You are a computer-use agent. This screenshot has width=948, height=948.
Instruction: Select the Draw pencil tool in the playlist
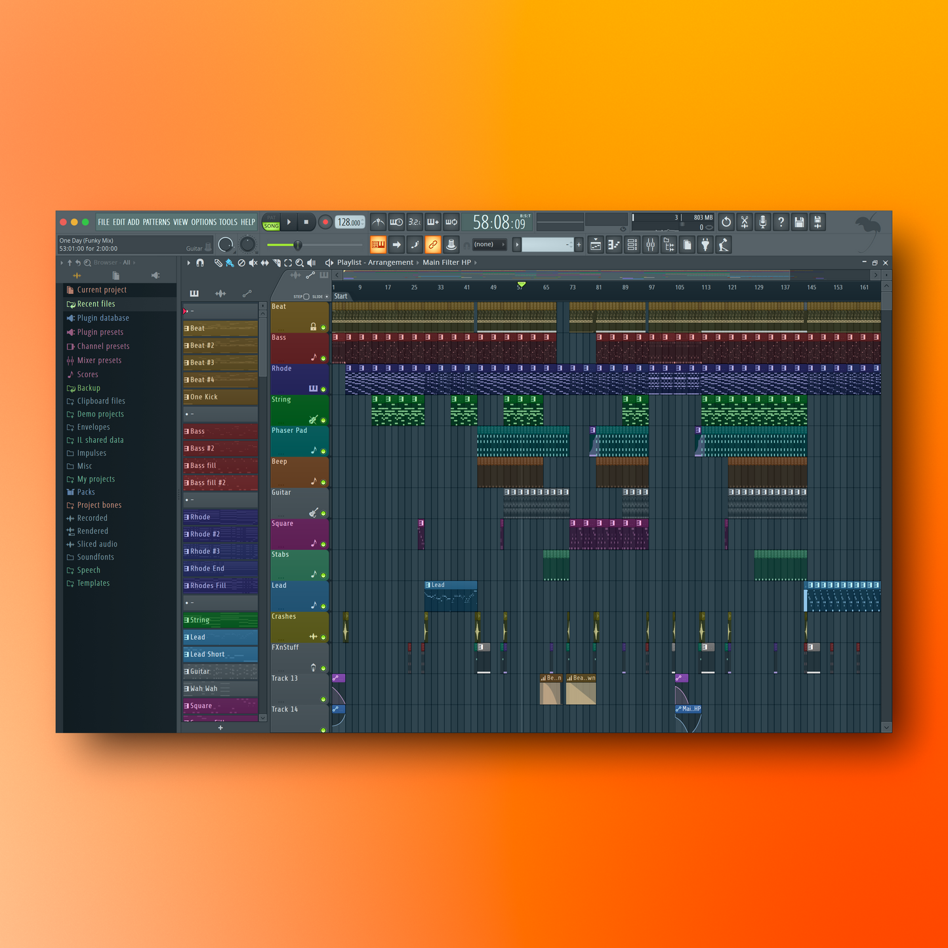218,263
